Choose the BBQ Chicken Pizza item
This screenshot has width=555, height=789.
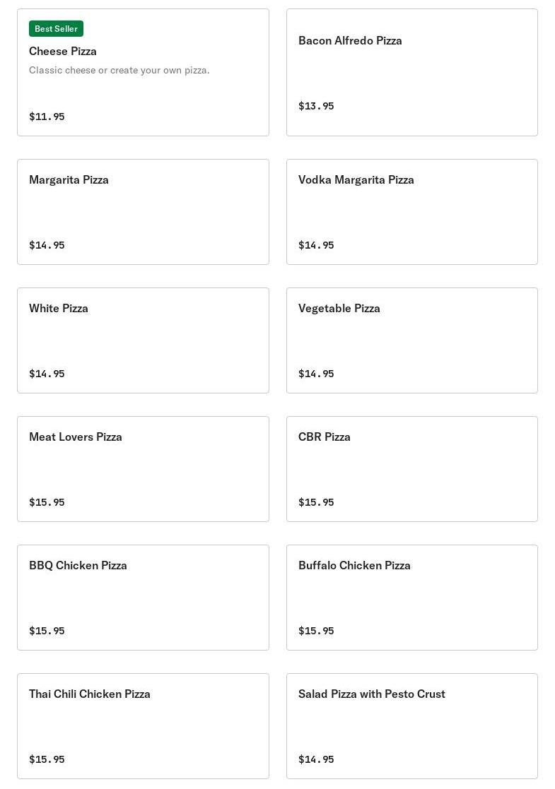pos(143,598)
